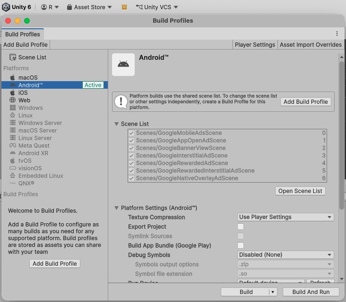Click the Symlink Sources checkbox

[x=241, y=236]
